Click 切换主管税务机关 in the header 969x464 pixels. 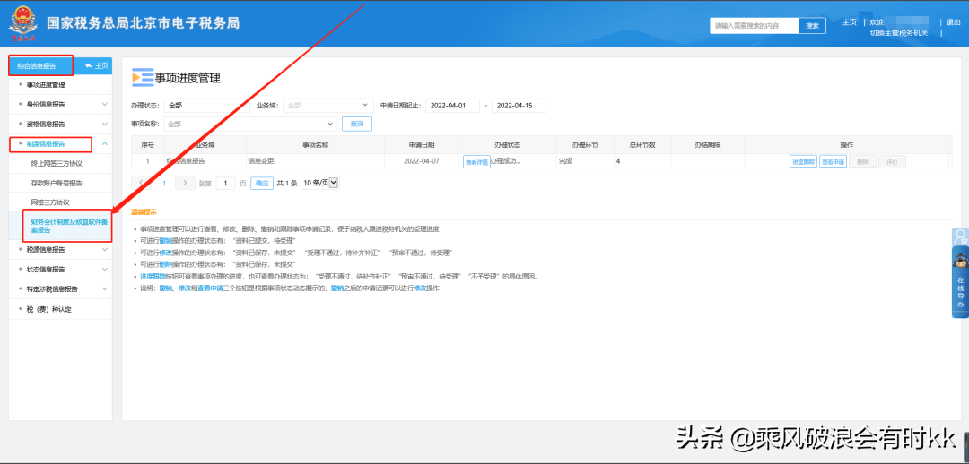tap(898, 33)
